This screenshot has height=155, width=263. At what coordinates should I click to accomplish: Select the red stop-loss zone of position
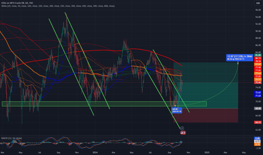[206, 116]
